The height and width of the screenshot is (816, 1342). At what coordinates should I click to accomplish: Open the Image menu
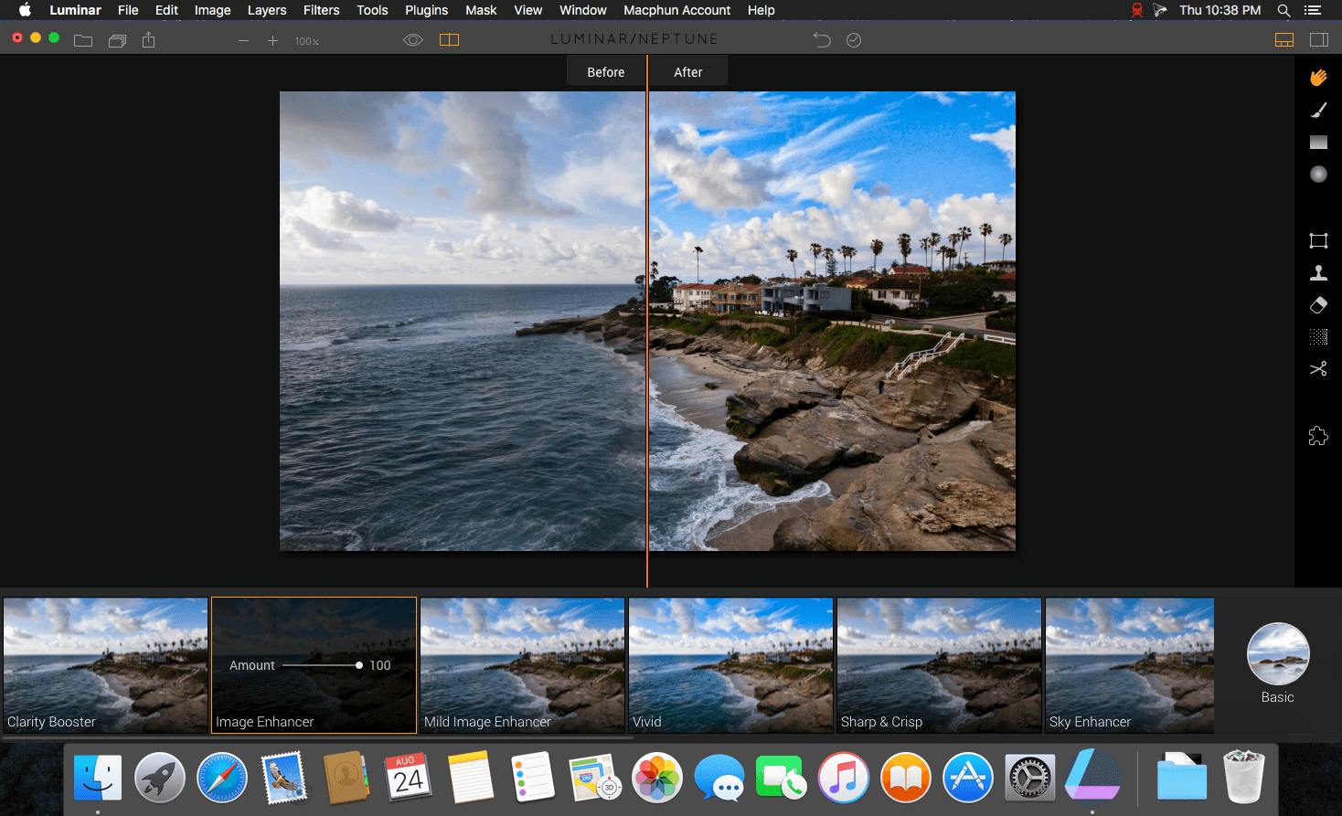(x=212, y=10)
